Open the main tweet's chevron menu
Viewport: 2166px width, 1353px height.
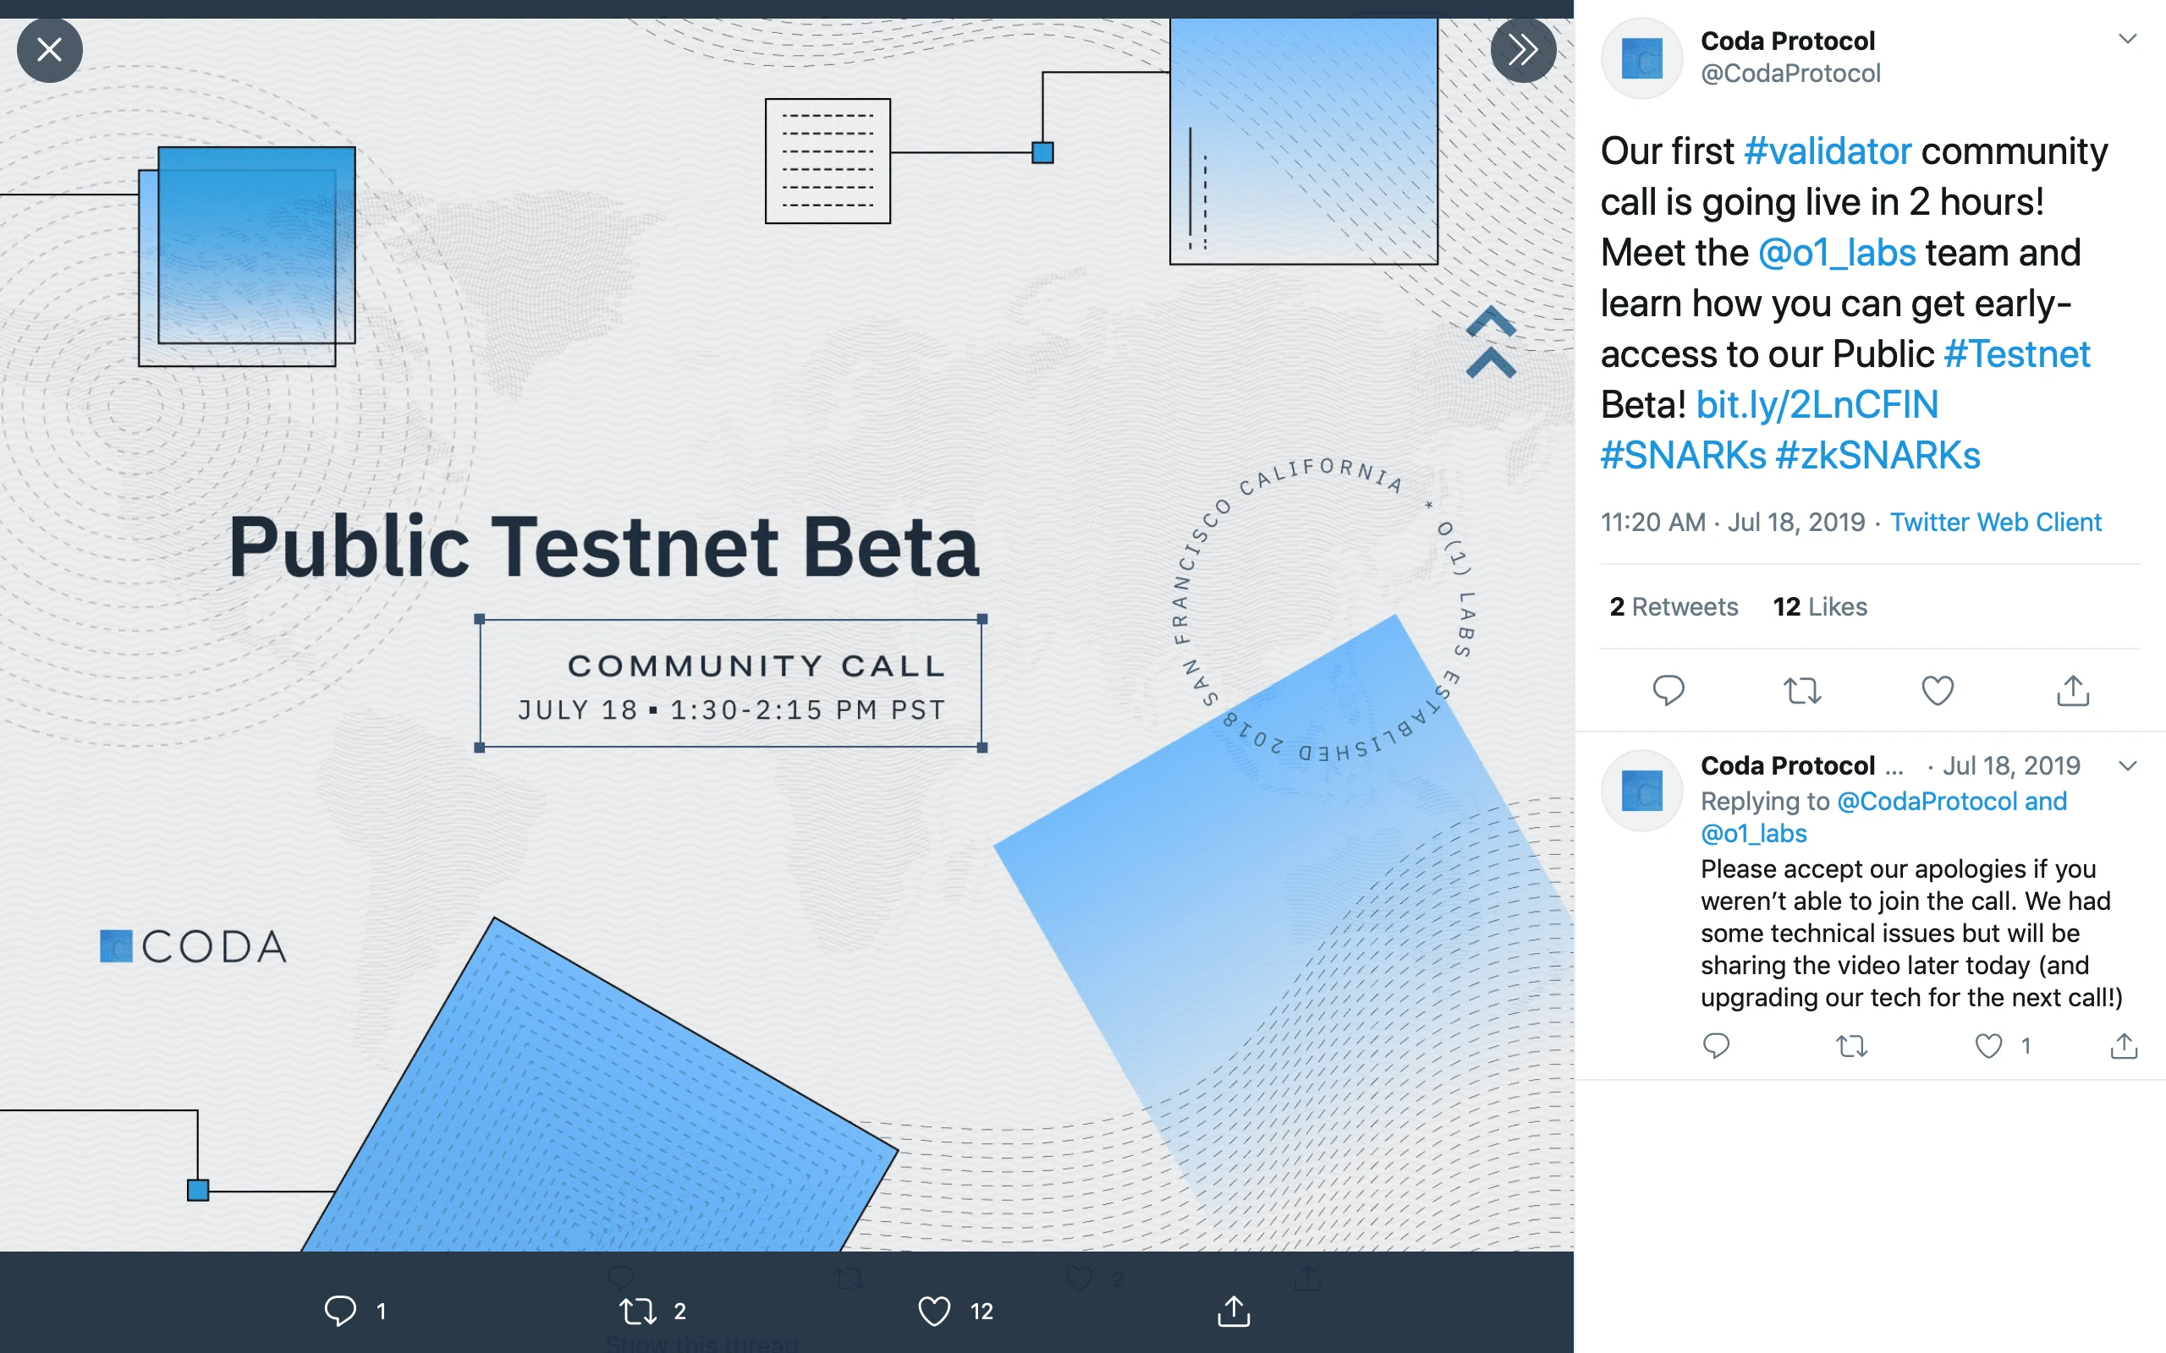point(2128,40)
